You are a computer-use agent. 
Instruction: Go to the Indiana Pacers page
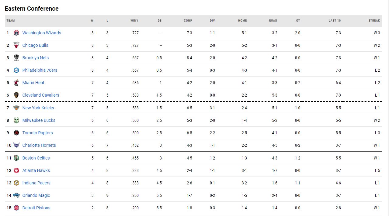coord(36,183)
